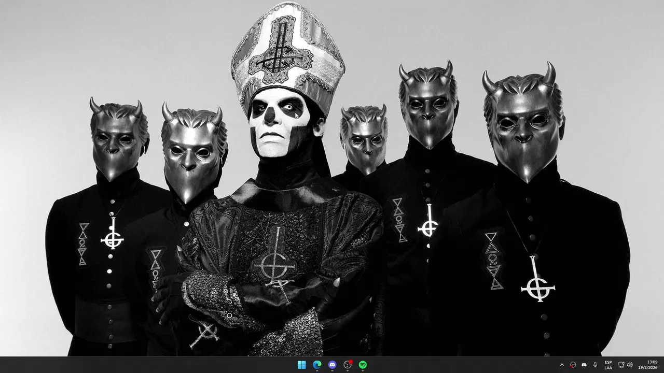Image resolution: width=664 pixels, height=373 pixels.
Task: Click the Discord icon in system tray
Action: (584, 365)
